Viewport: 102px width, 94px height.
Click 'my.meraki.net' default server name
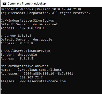click(45, 24)
